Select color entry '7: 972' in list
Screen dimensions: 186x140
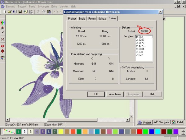point(144,55)
